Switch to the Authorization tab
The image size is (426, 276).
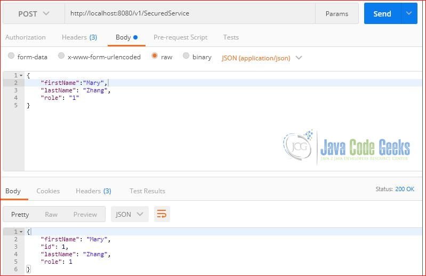pyautogui.click(x=26, y=37)
